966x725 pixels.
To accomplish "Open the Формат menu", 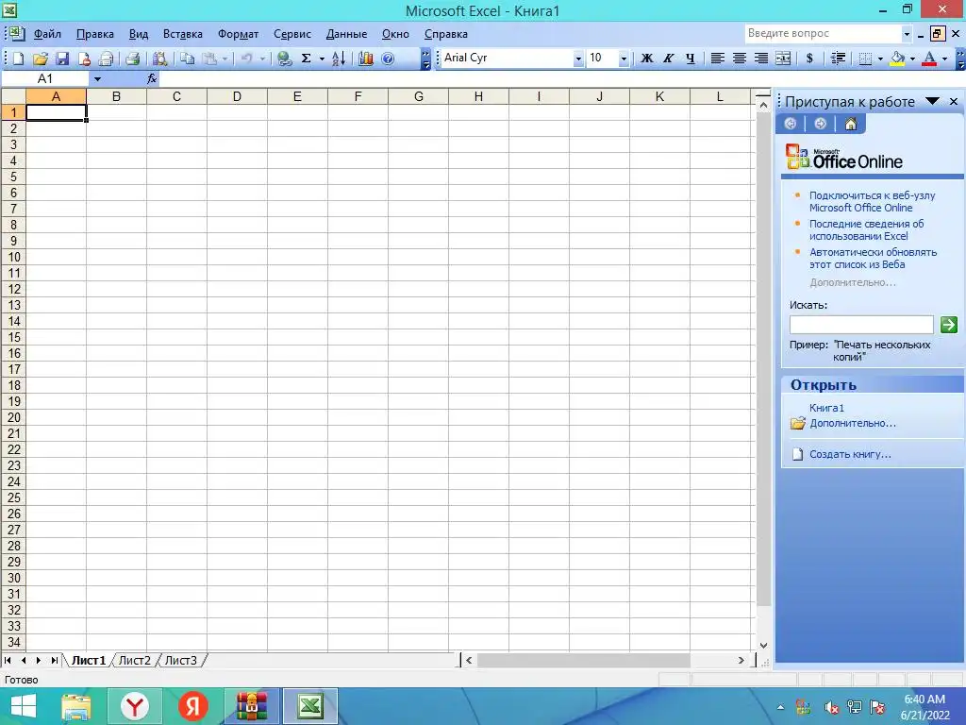I will tap(238, 34).
